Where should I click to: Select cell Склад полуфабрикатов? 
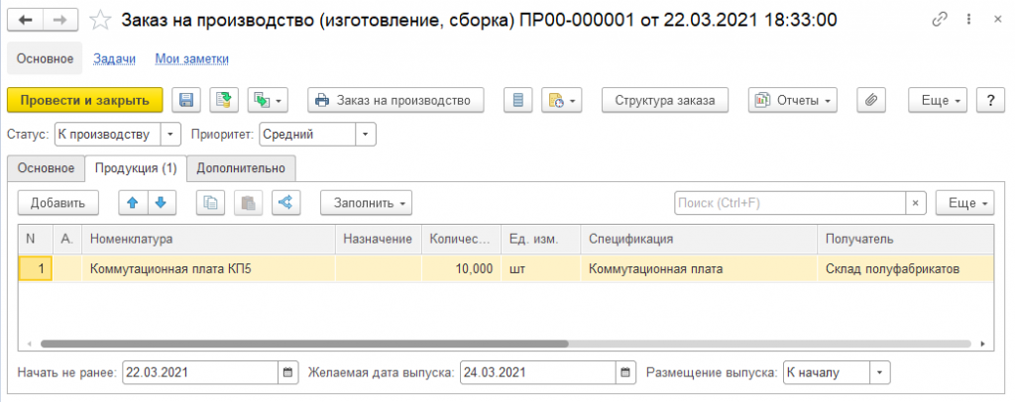pyautogui.click(x=906, y=268)
